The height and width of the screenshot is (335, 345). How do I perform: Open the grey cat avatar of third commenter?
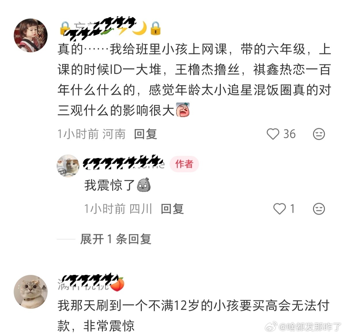click(x=31, y=292)
